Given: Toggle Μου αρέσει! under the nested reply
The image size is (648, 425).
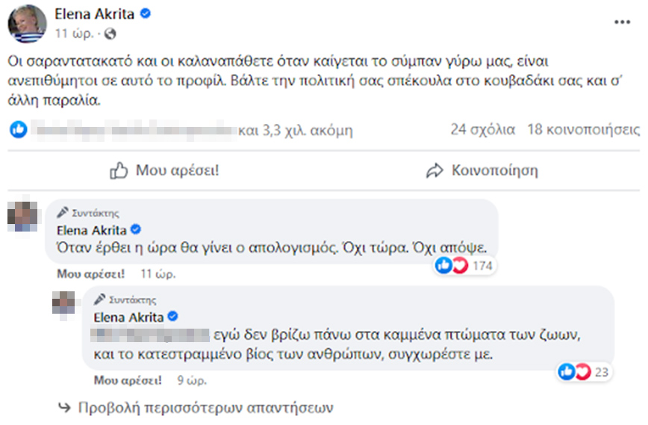Looking at the screenshot, I should [128, 380].
